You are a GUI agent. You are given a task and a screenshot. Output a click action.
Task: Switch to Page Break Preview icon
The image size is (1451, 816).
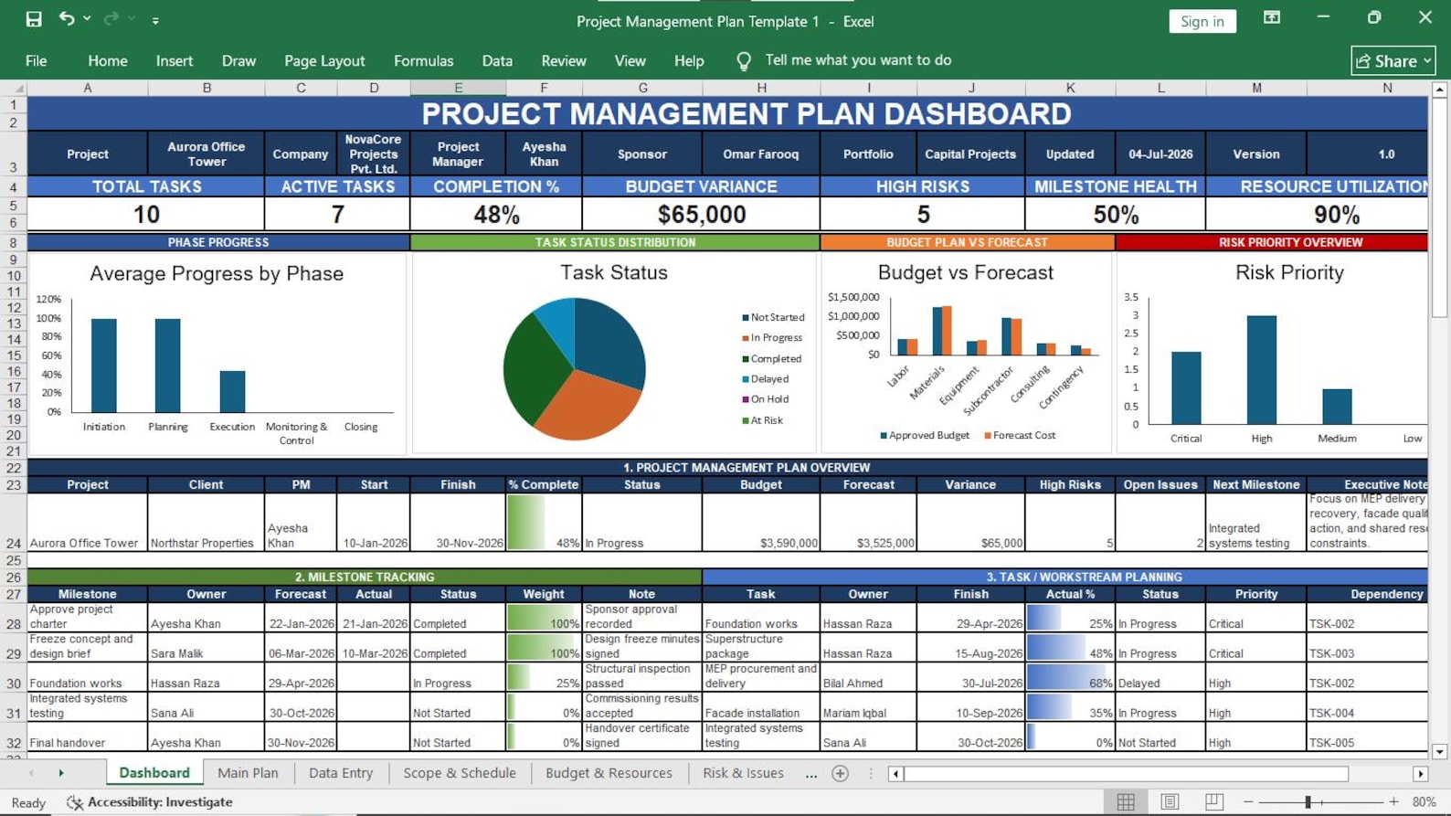[1213, 801]
